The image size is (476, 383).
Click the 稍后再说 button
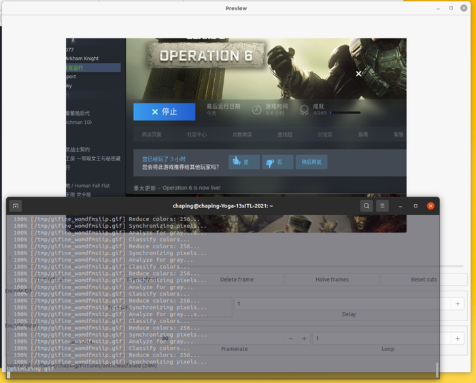pyautogui.click(x=313, y=162)
